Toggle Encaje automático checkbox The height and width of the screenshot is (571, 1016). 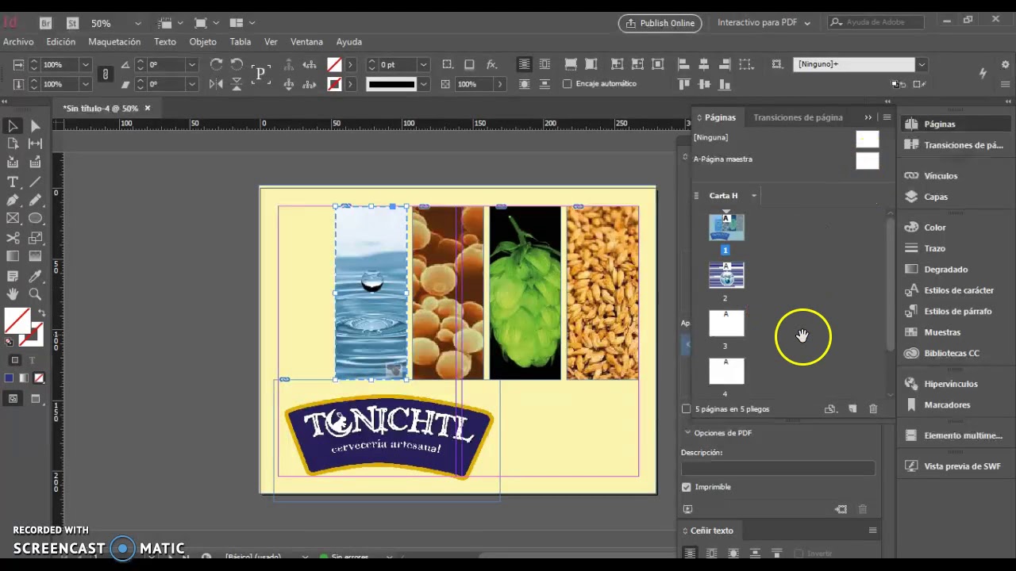(x=567, y=83)
